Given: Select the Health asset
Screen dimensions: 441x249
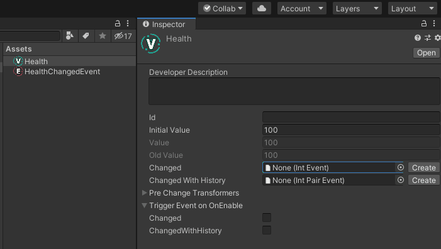Looking at the screenshot, I should click(69, 61).
